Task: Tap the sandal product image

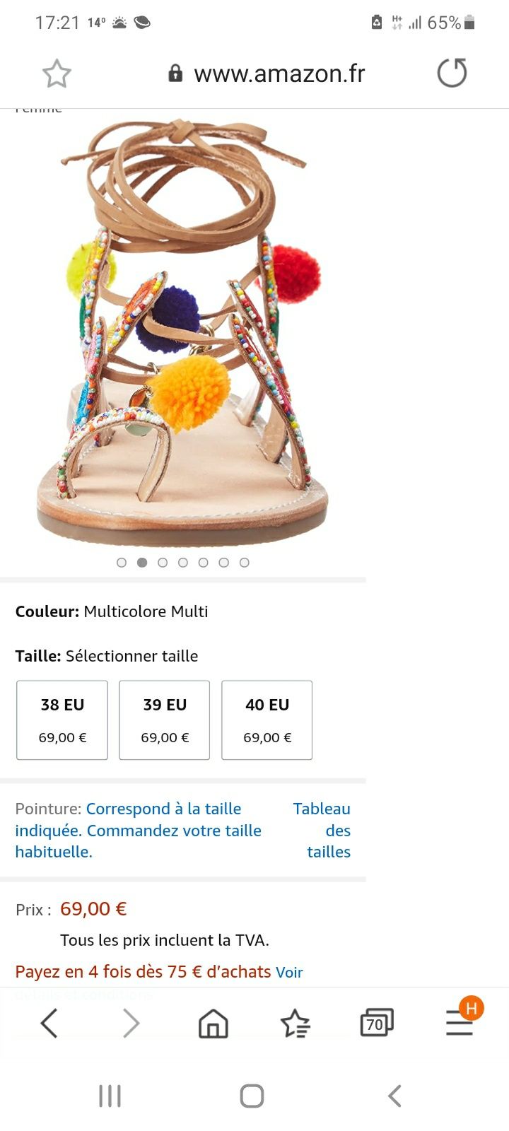Action: coord(183,332)
